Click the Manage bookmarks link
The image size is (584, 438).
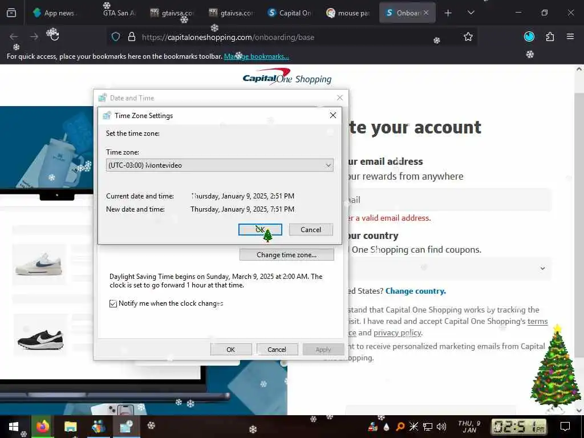pos(256,56)
